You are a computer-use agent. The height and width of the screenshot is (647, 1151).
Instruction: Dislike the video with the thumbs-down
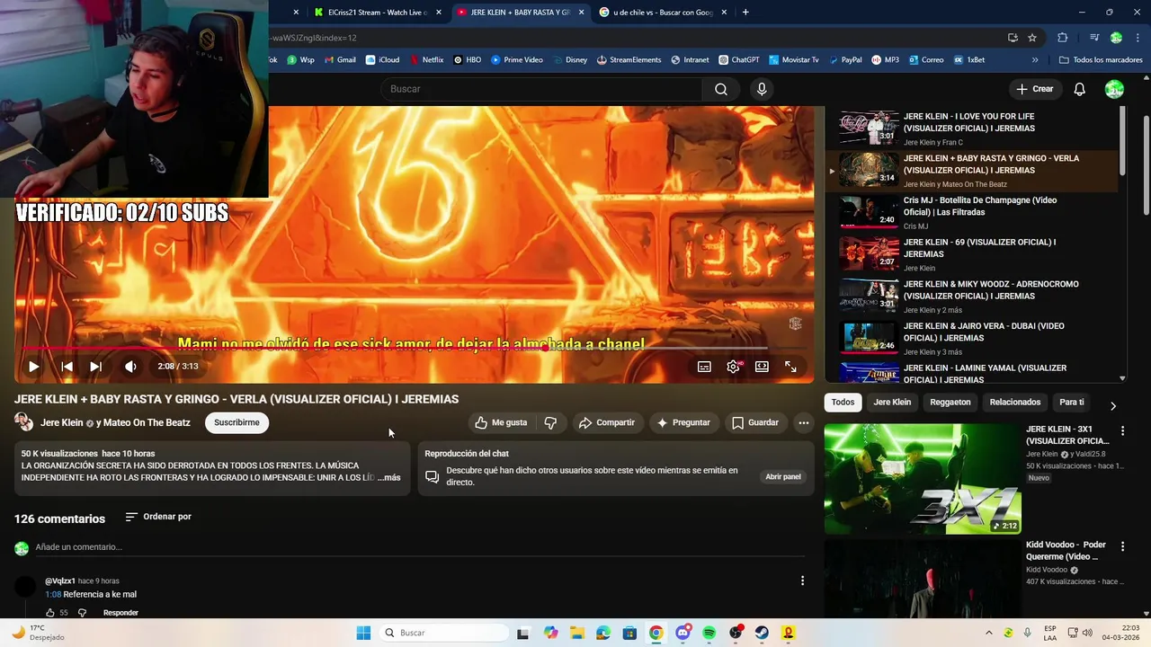coord(550,422)
